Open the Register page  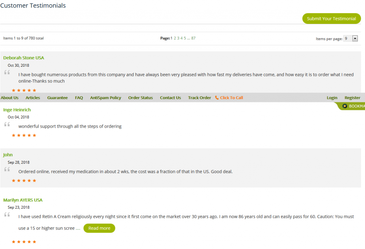[x=353, y=98]
